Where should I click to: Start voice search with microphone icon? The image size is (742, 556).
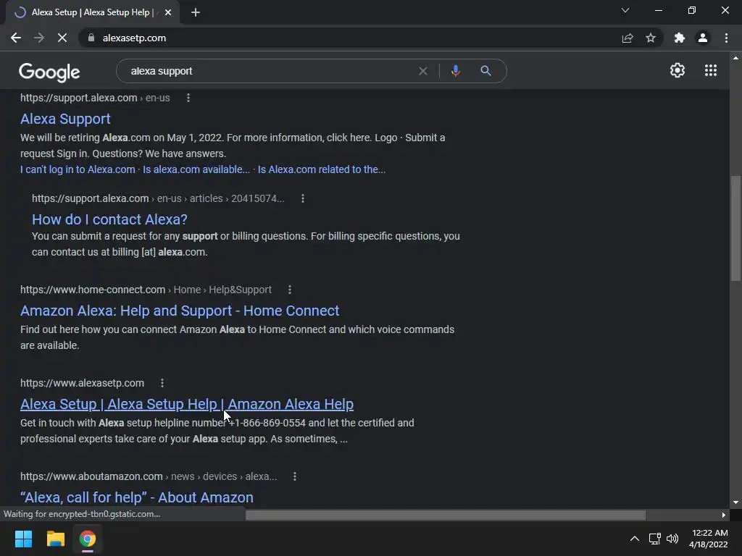[x=455, y=71]
